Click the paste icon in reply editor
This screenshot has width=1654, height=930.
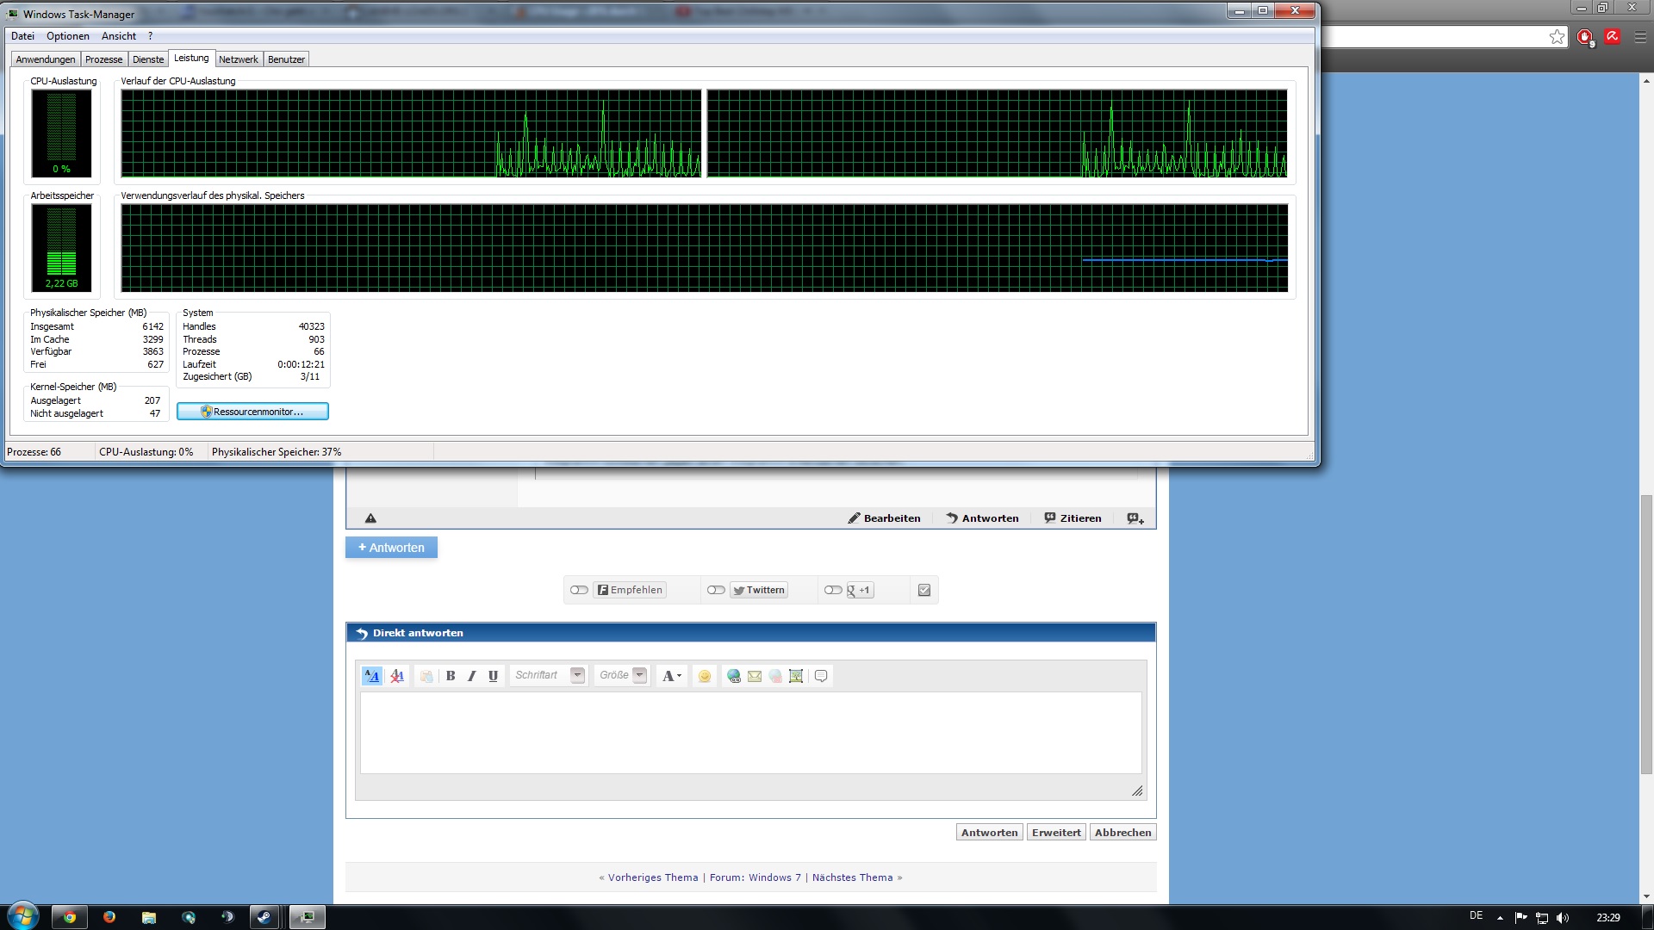tap(426, 676)
